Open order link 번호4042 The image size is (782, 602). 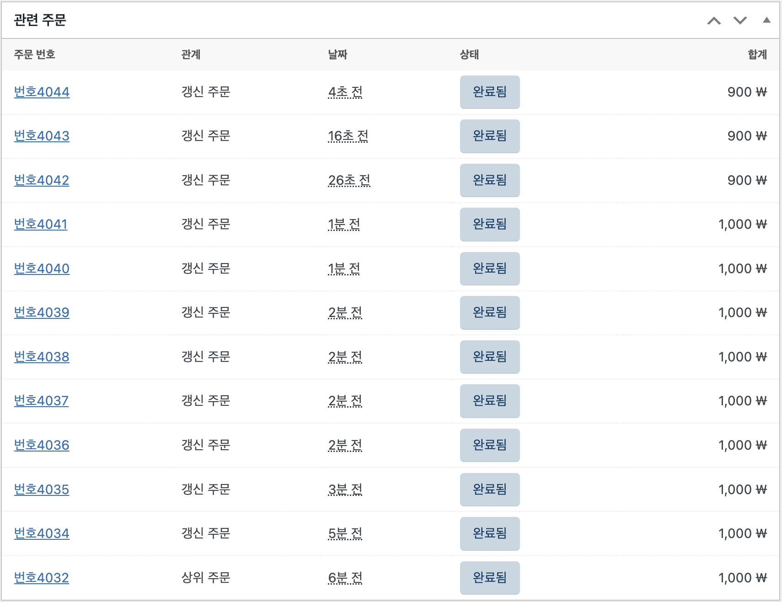42,180
